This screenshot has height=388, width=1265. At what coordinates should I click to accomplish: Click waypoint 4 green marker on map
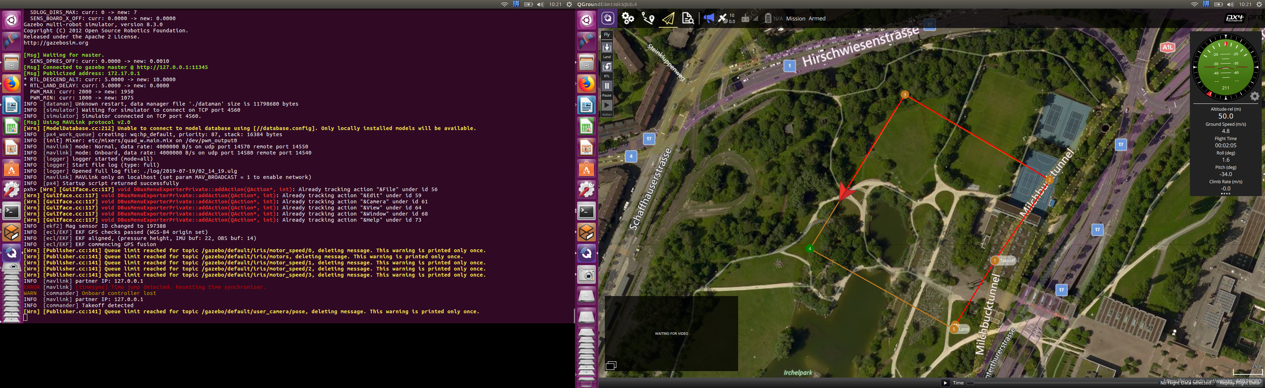[810, 249]
